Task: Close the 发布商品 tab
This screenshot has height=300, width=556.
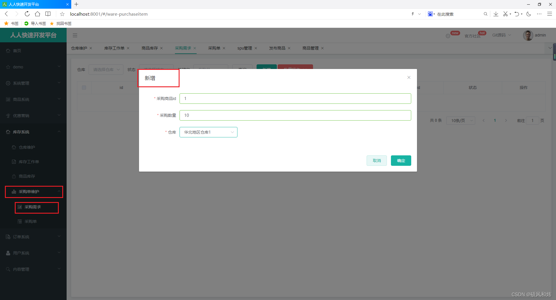Action: (x=289, y=48)
